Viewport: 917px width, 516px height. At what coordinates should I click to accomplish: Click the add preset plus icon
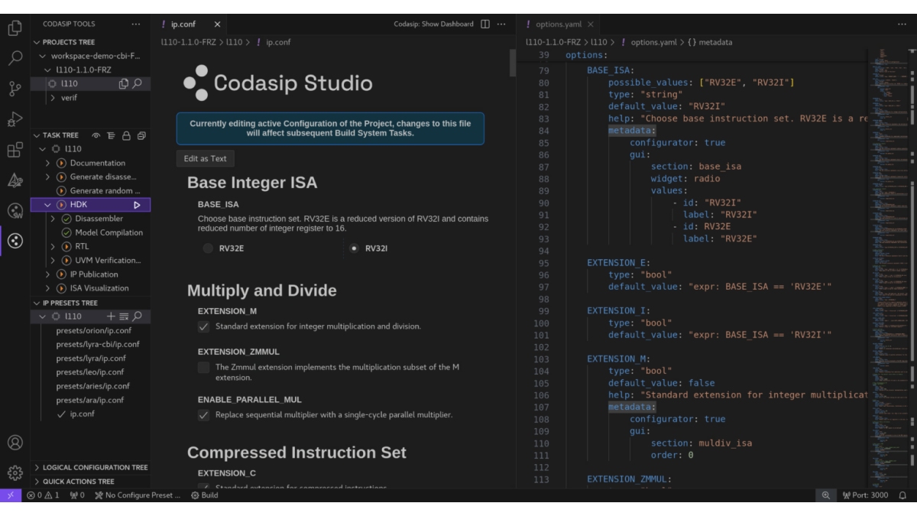point(111,316)
